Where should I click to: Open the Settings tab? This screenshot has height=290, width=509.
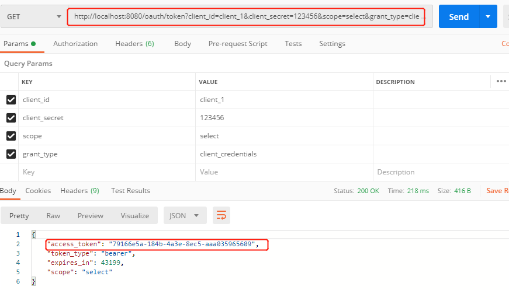coord(332,44)
